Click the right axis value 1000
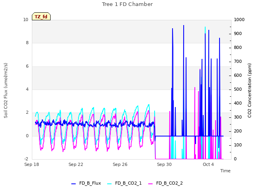Screen dimensions: 255x191 239,19
